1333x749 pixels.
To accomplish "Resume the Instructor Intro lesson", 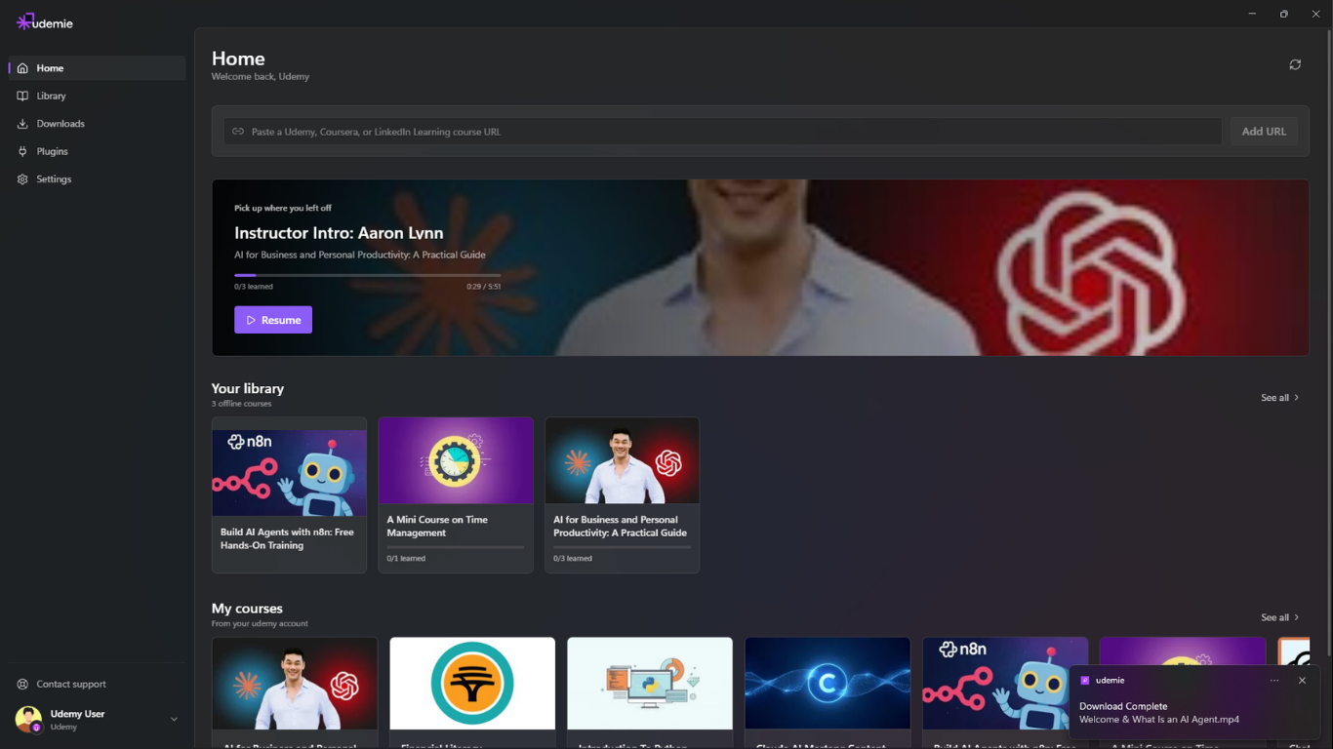I will pos(273,320).
